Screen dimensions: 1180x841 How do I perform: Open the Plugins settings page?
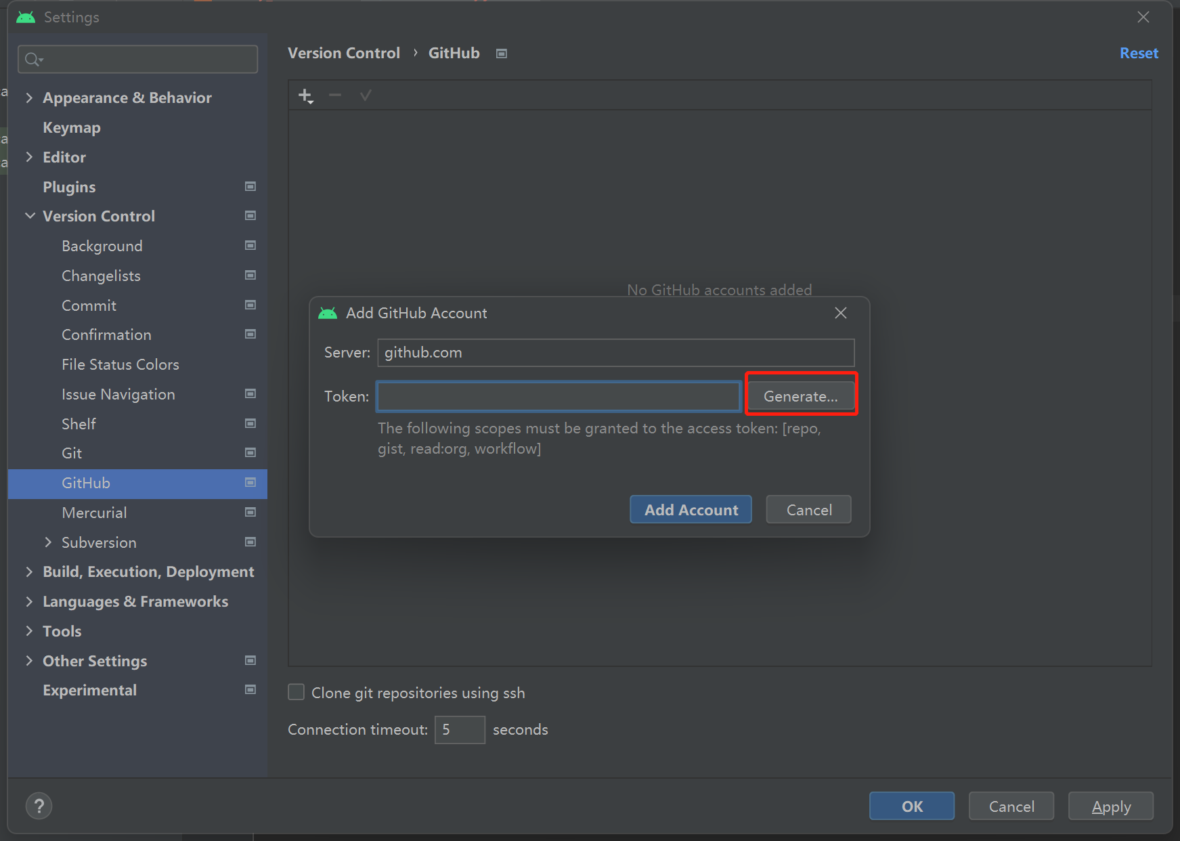click(69, 187)
